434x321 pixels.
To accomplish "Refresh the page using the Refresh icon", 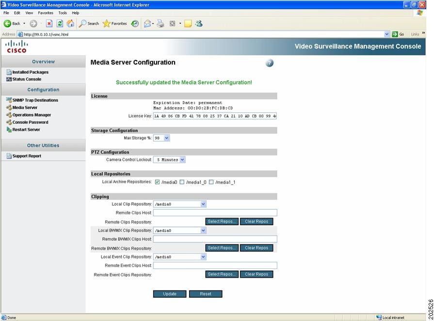I will pos(60,24).
